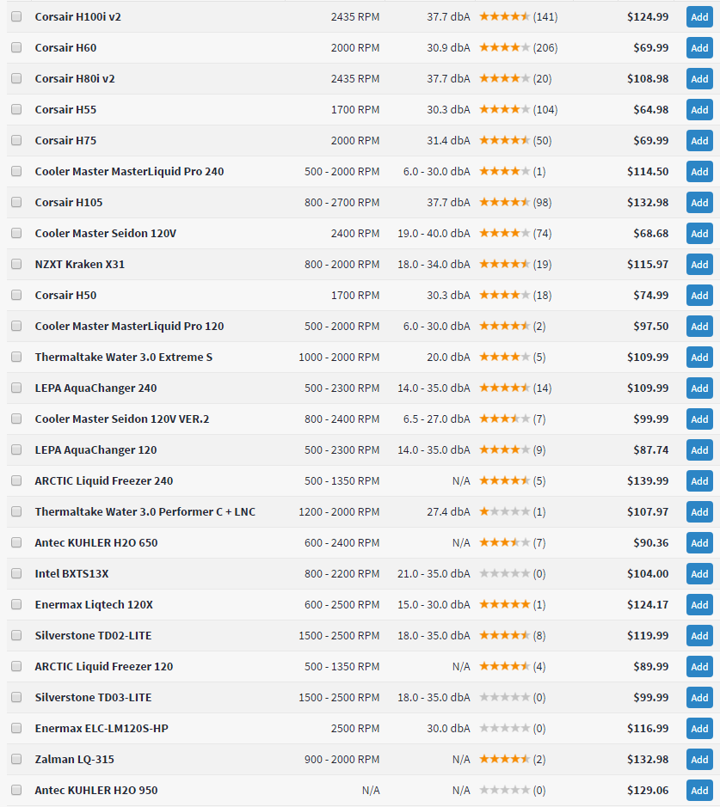Click the 800 - 2700 RPM value
720x807 pixels.
pyautogui.click(x=342, y=202)
